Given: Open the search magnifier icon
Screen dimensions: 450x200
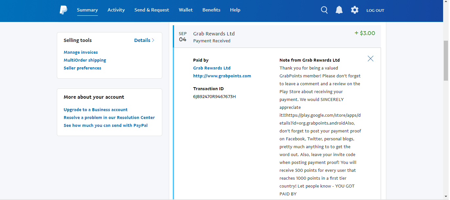Looking at the screenshot, I should point(324,10).
